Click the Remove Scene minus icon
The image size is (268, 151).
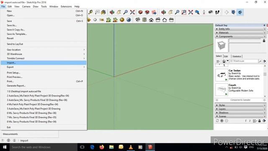click(x=227, y=121)
